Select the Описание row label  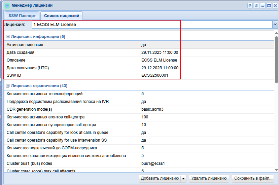click(x=16, y=60)
